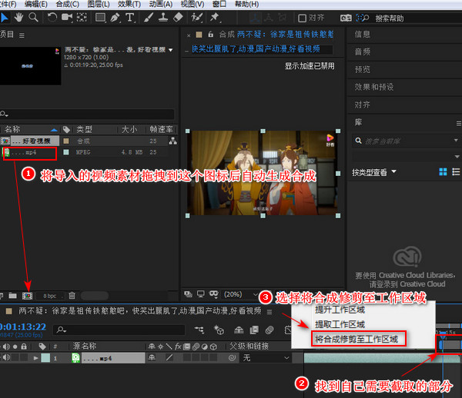
Task: Click the composition mini-flowchart icon in timeline
Action: point(199,330)
